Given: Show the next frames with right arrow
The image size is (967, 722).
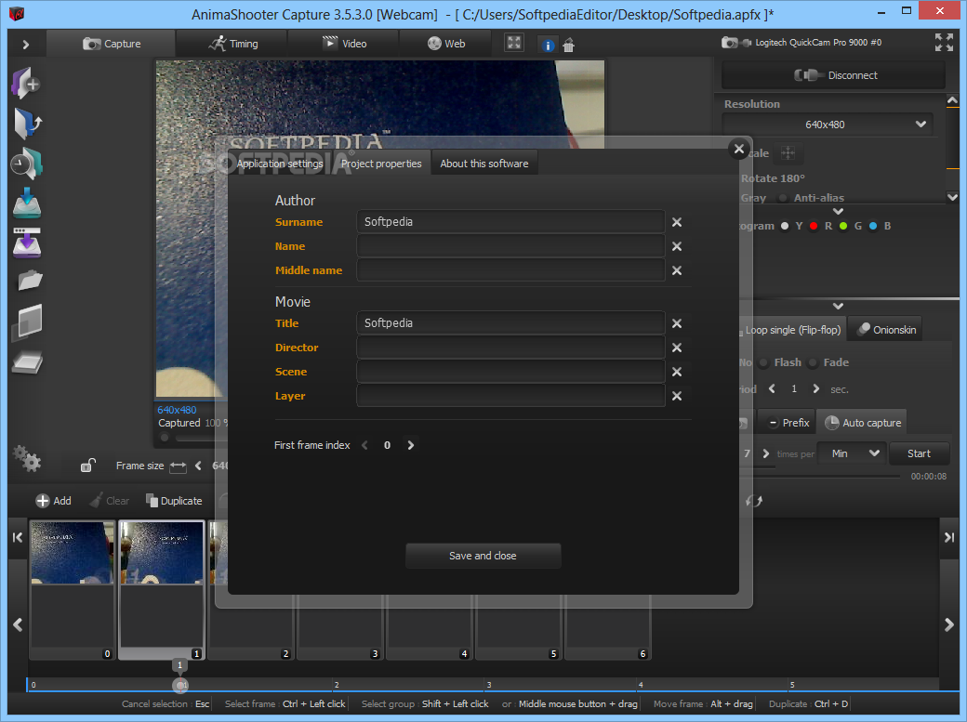Looking at the screenshot, I should click(x=949, y=624).
